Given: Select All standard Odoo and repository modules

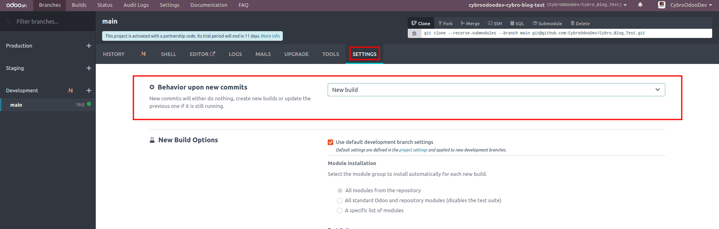Looking at the screenshot, I should (x=340, y=201).
